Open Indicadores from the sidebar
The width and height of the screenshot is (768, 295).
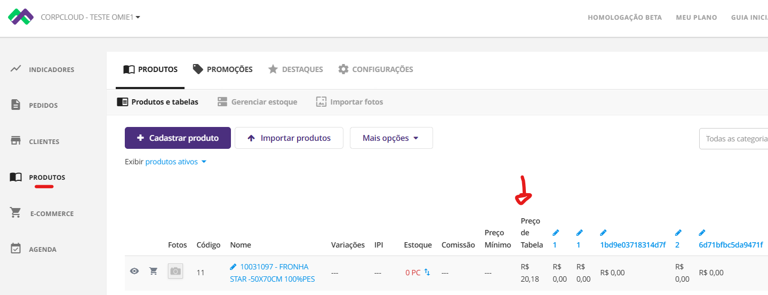(51, 69)
